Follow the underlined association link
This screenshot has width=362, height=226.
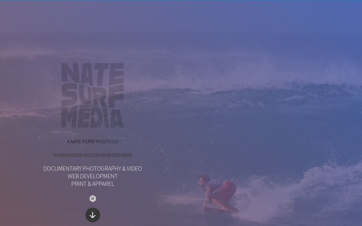(92, 155)
